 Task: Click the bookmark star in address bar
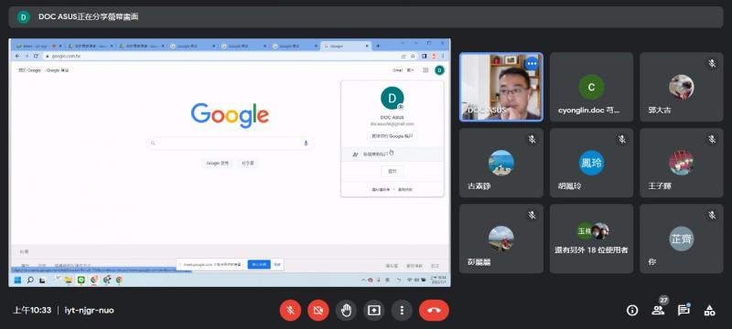413,56
